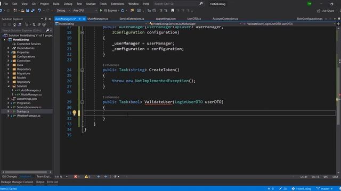Click the '1 reference' link above CreateToken

point(111,65)
